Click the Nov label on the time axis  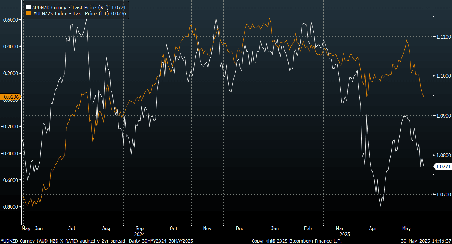(x=208, y=228)
